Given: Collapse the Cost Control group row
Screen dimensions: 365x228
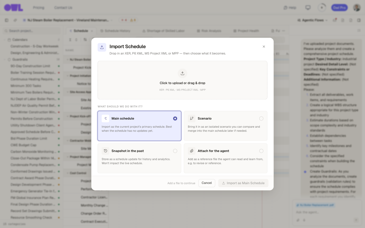Looking at the screenshot, I should pyautogui.click(x=68, y=173).
